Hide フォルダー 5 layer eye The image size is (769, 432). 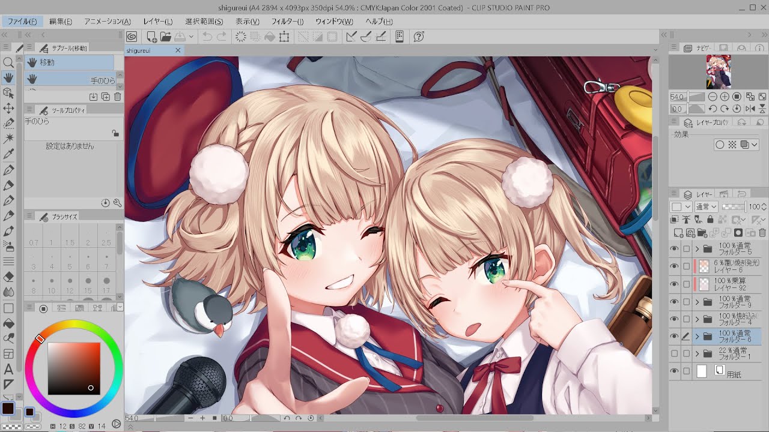pyautogui.click(x=675, y=249)
